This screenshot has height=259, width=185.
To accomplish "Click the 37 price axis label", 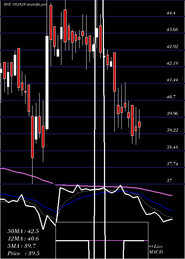I will pyautogui.click(x=169, y=181).
